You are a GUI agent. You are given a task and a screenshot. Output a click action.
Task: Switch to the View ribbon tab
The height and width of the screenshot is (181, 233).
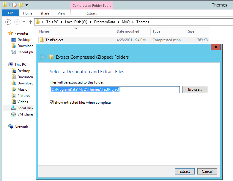[61, 13]
